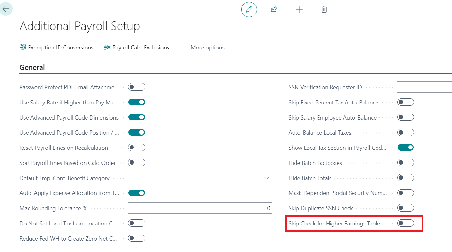Click the pencil edit icon

coord(249,9)
